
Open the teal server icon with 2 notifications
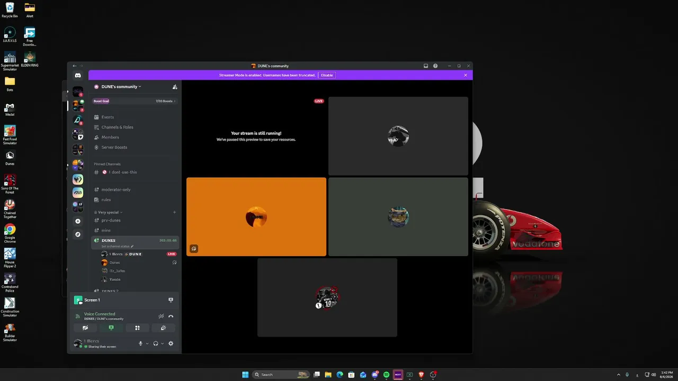click(x=78, y=120)
